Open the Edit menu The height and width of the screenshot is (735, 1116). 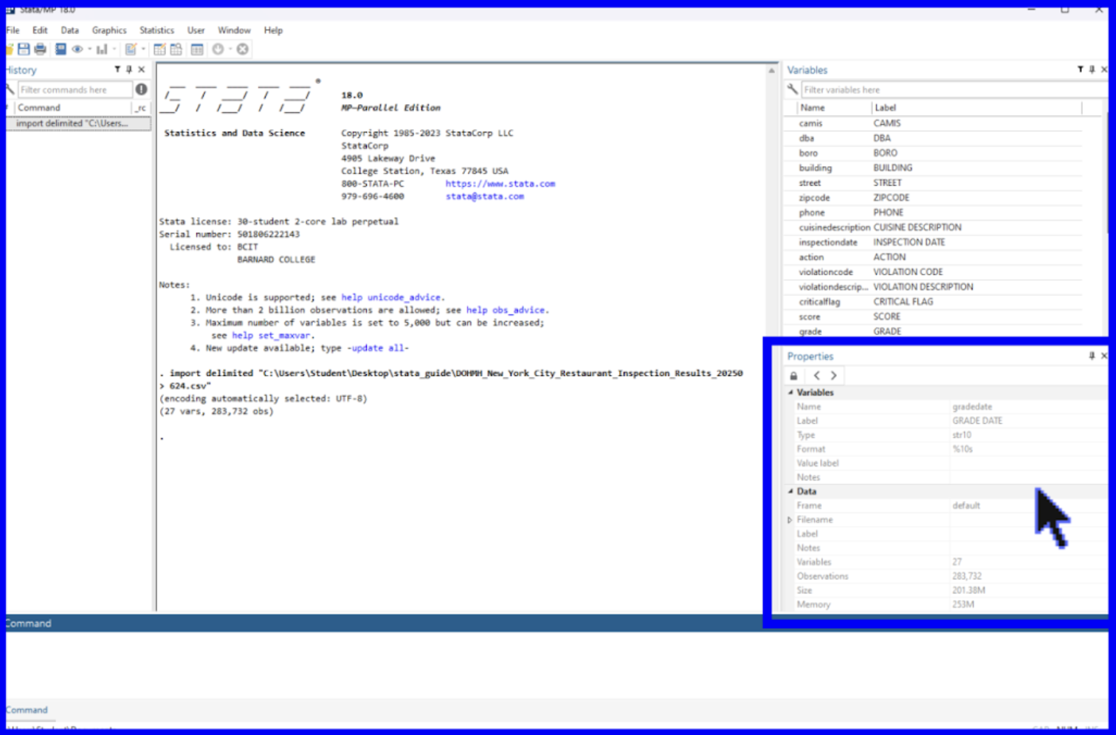(x=40, y=30)
